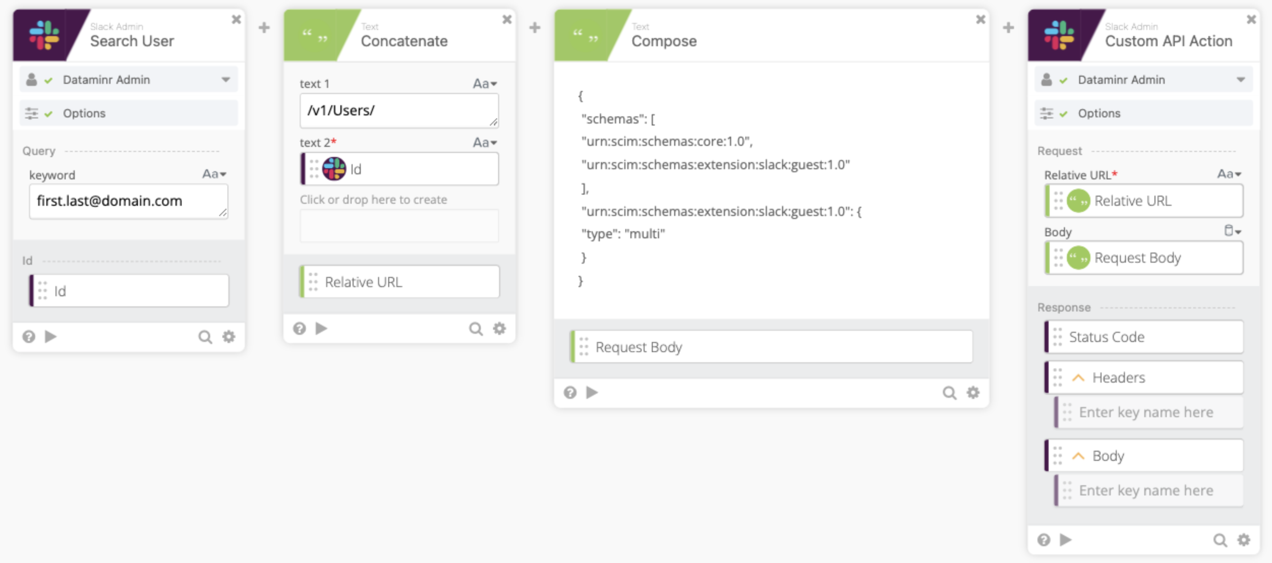The width and height of the screenshot is (1272, 563).
Task: Click the keyword field containing first.last@domain.com
Action: coord(128,201)
